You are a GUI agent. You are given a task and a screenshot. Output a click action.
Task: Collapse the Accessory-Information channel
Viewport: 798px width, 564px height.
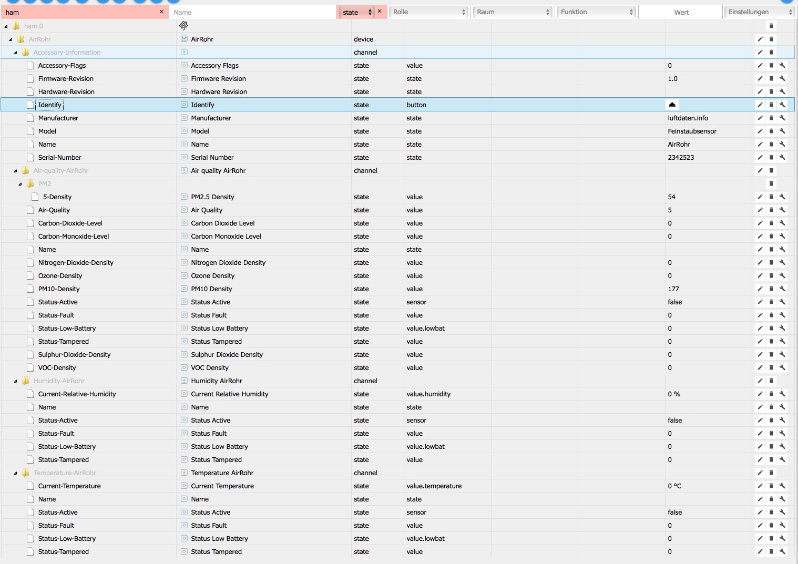click(x=15, y=52)
